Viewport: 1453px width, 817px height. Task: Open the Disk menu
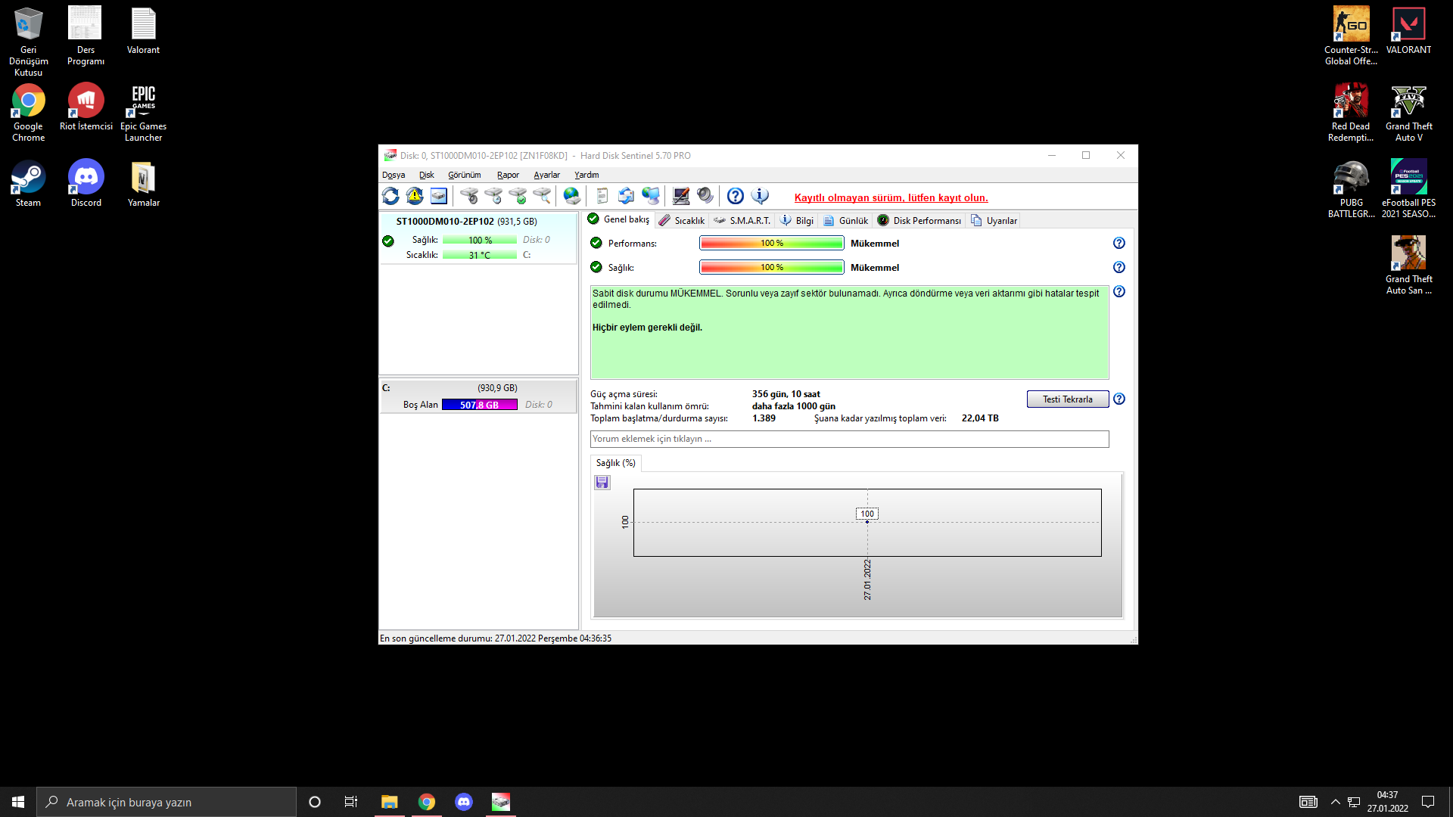[x=426, y=175]
